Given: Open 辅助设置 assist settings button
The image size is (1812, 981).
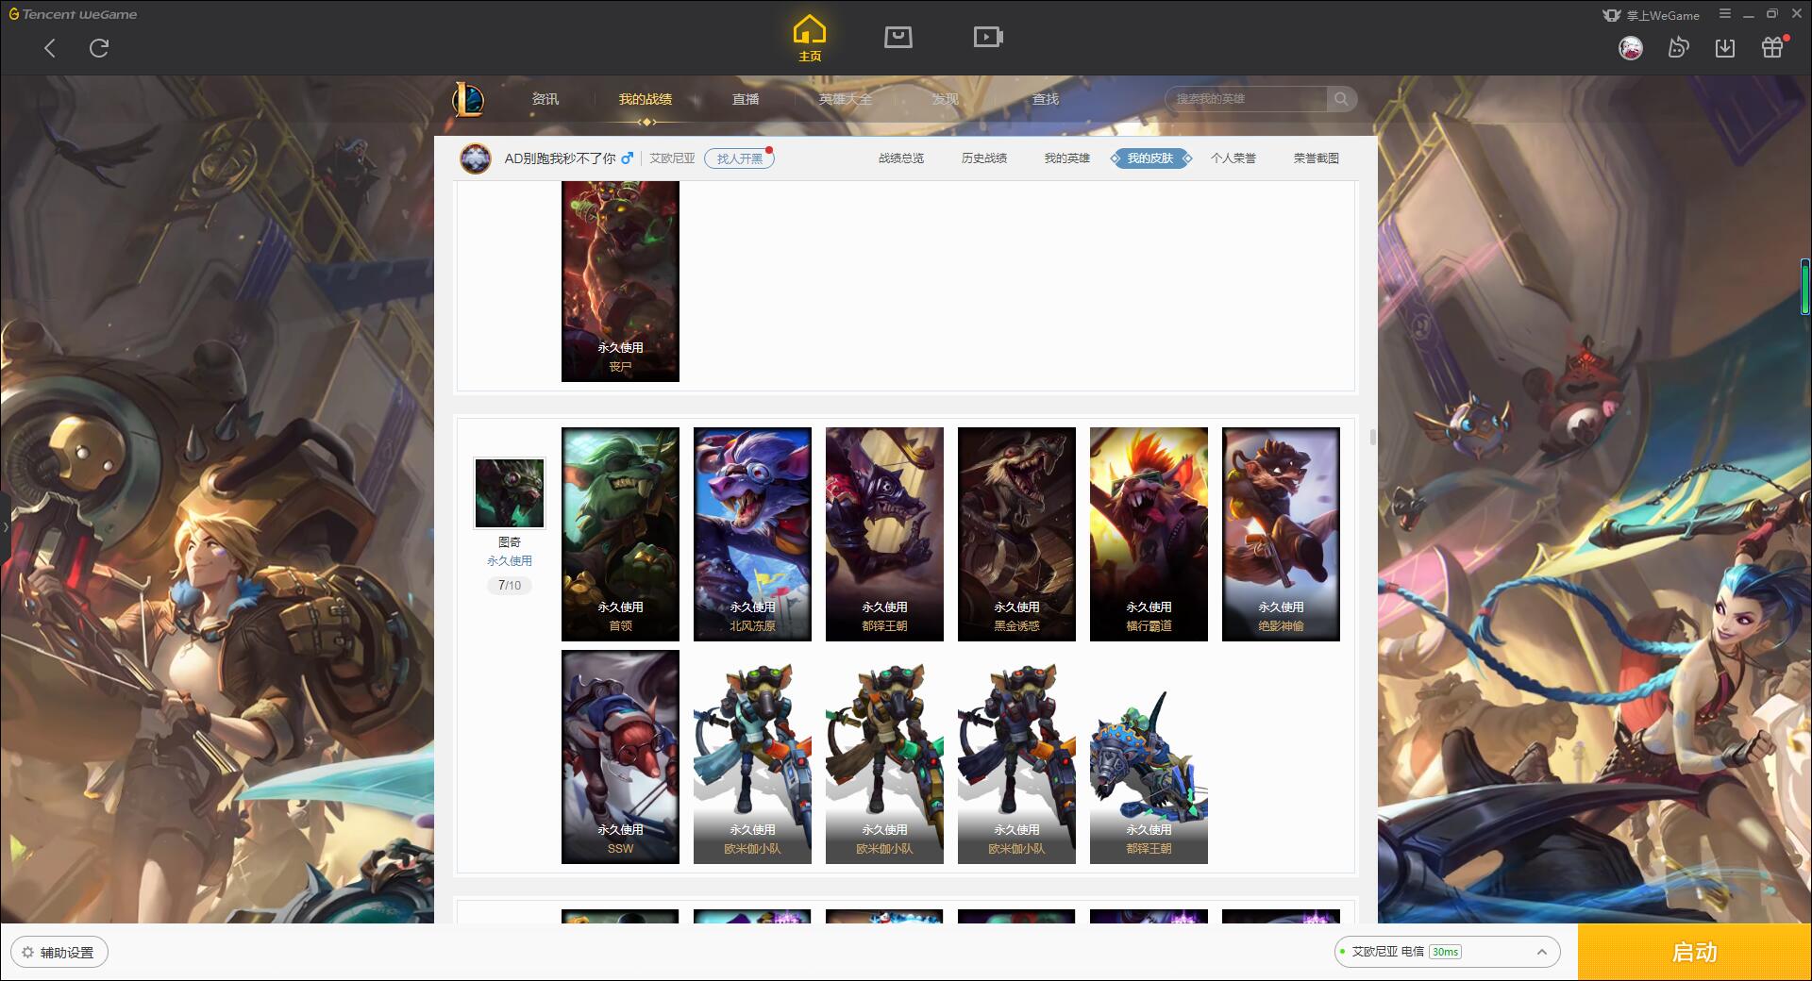Looking at the screenshot, I should (59, 953).
